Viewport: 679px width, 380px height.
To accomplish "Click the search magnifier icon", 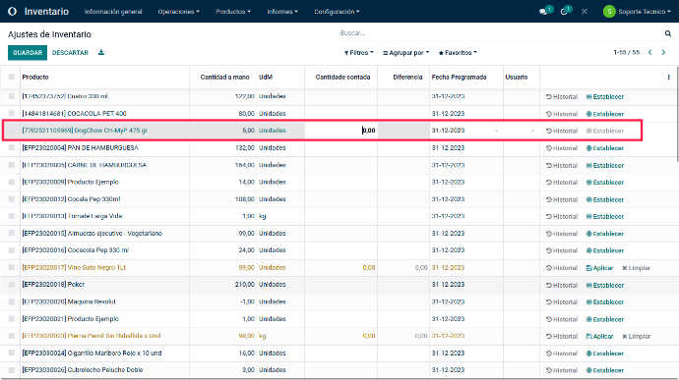I will click(668, 33).
